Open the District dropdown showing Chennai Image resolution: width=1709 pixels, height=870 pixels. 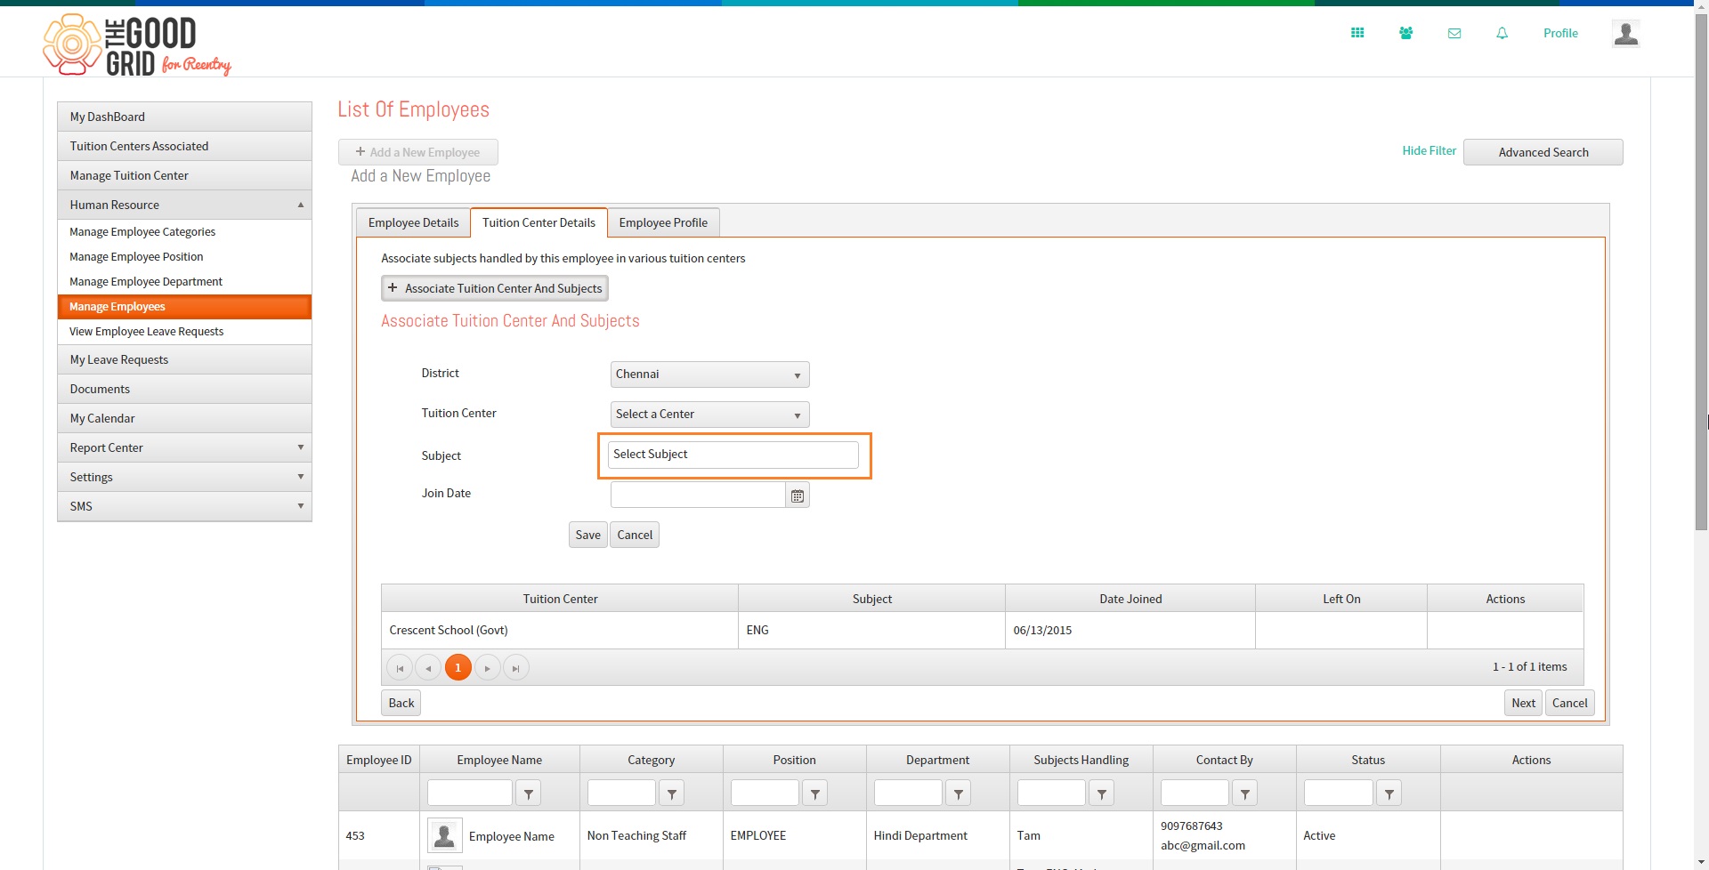tap(710, 375)
